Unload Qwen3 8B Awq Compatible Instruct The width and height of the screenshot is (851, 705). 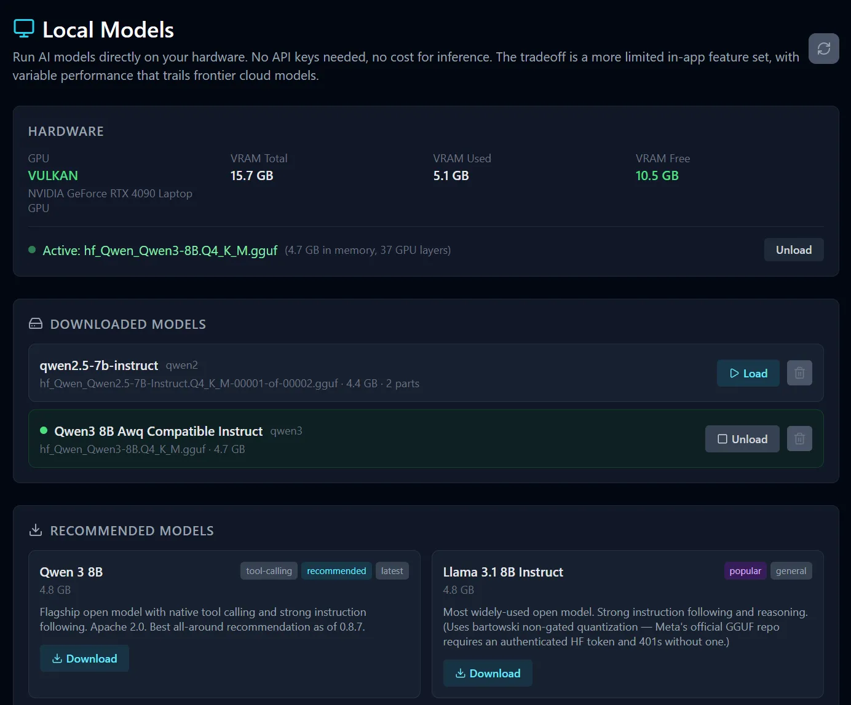coord(742,439)
